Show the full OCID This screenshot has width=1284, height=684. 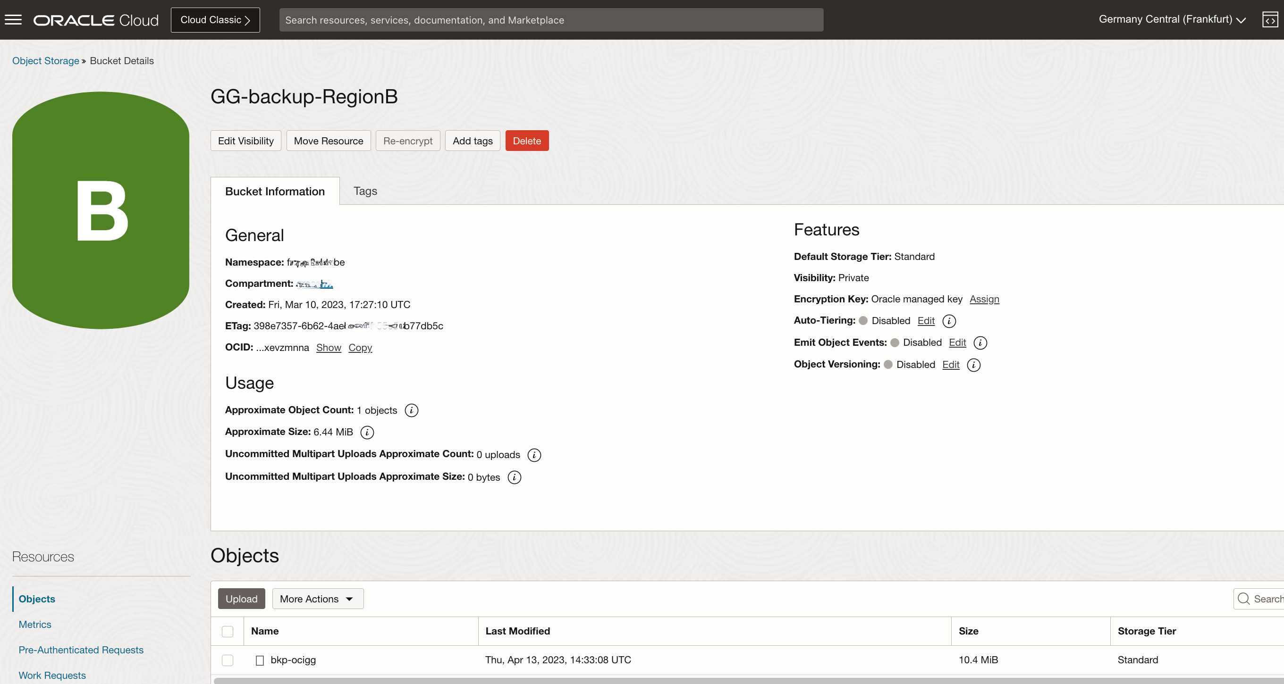[x=329, y=348]
